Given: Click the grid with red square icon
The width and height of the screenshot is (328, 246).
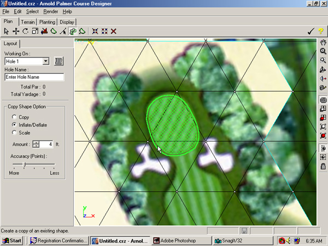Looking at the screenshot, I should 323,118.
